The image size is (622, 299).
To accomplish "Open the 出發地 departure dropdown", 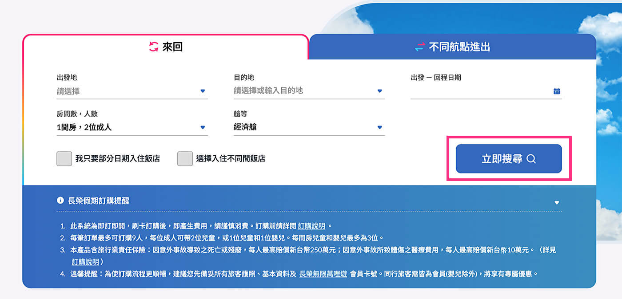I will [203, 91].
